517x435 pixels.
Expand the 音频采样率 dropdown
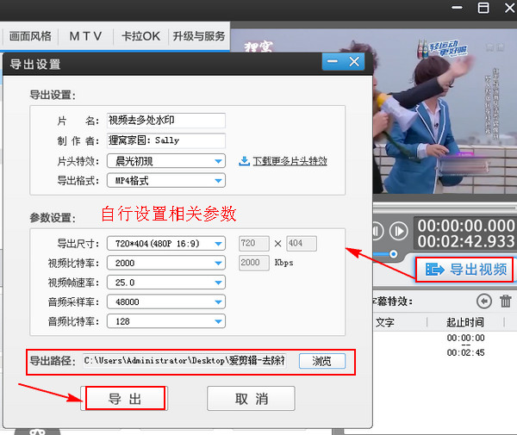pos(165,301)
